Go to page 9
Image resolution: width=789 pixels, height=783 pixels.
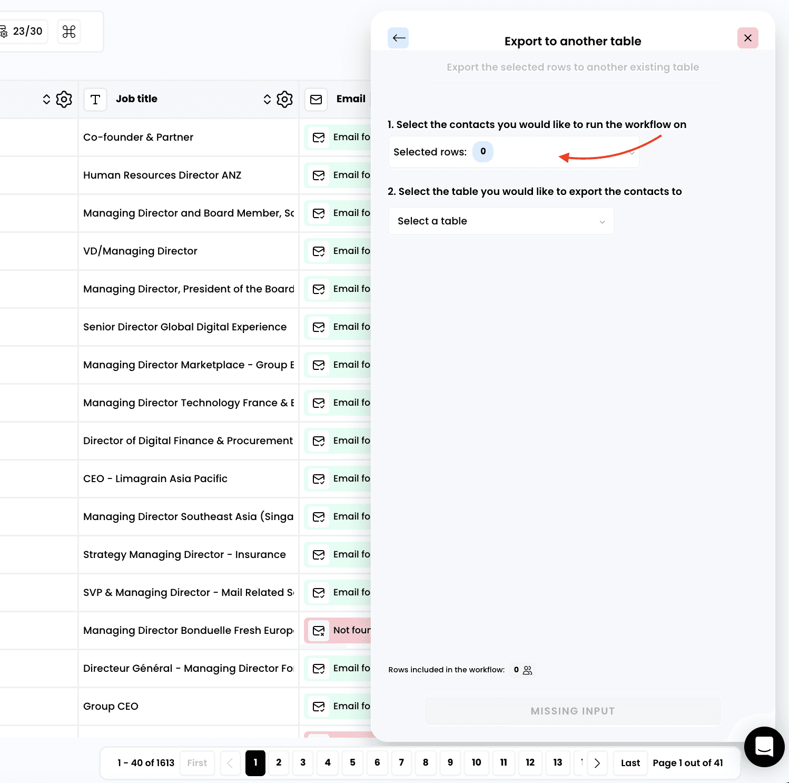450,763
